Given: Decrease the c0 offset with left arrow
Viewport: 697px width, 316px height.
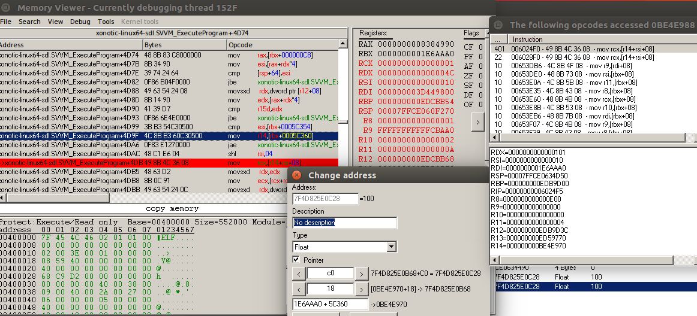Looking at the screenshot, I should click(x=299, y=274).
